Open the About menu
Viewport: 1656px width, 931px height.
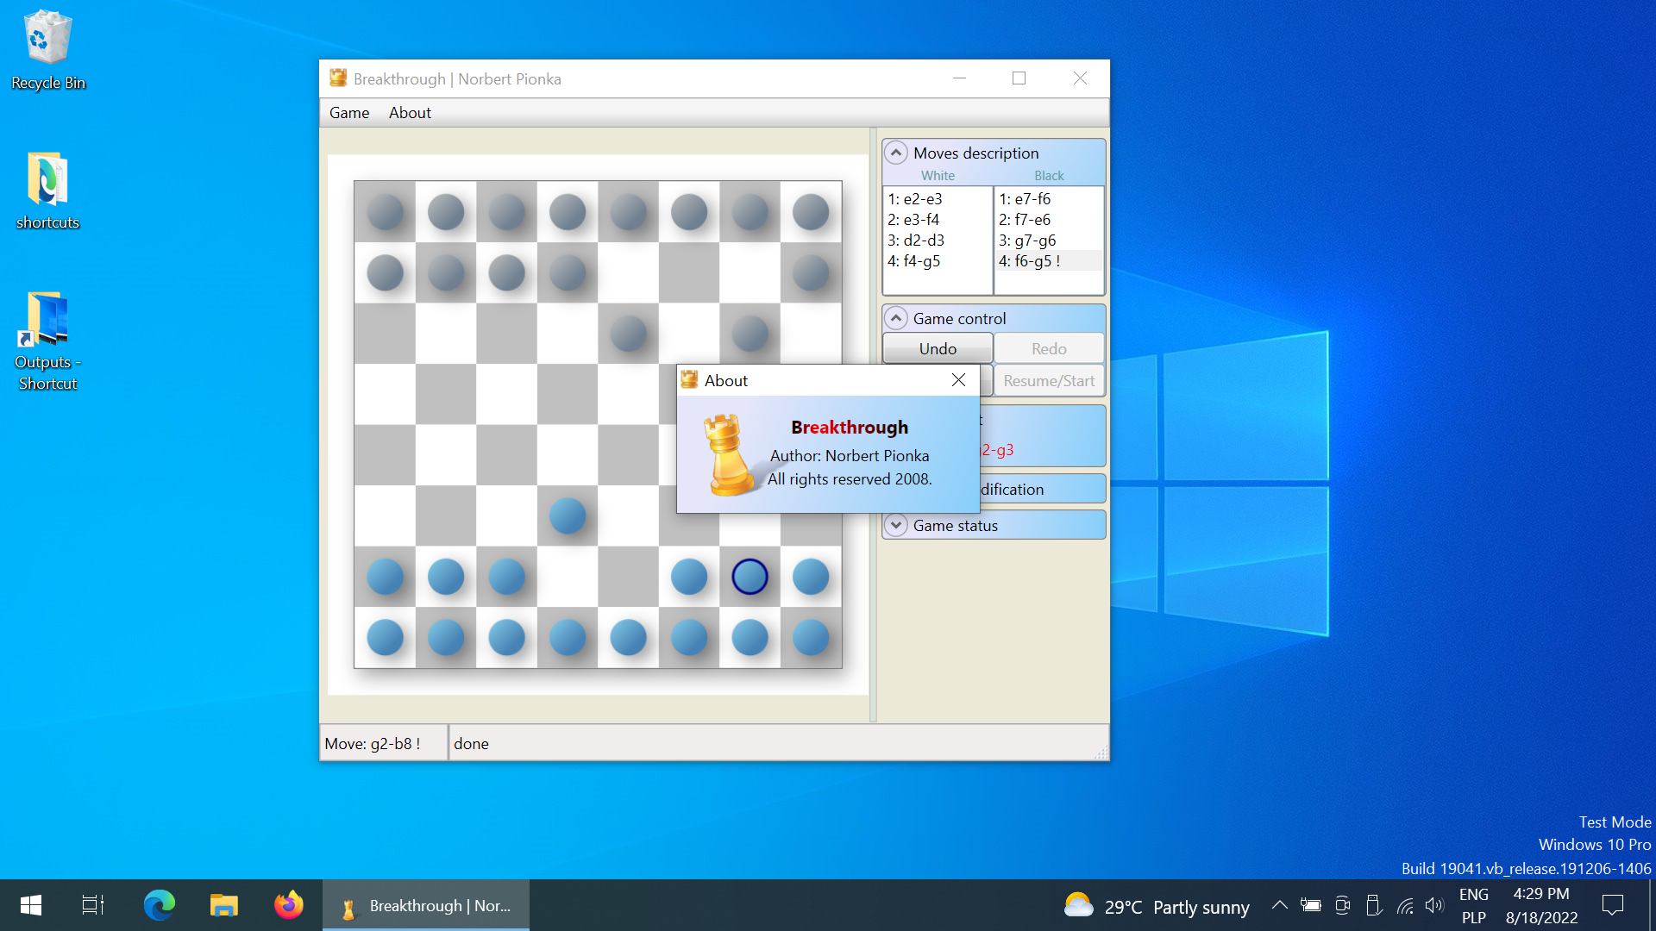pyautogui.click(x=409, y=112)
